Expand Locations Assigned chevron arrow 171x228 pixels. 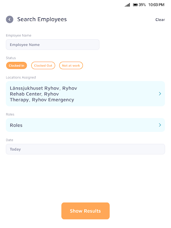click(x=160, y=94)
